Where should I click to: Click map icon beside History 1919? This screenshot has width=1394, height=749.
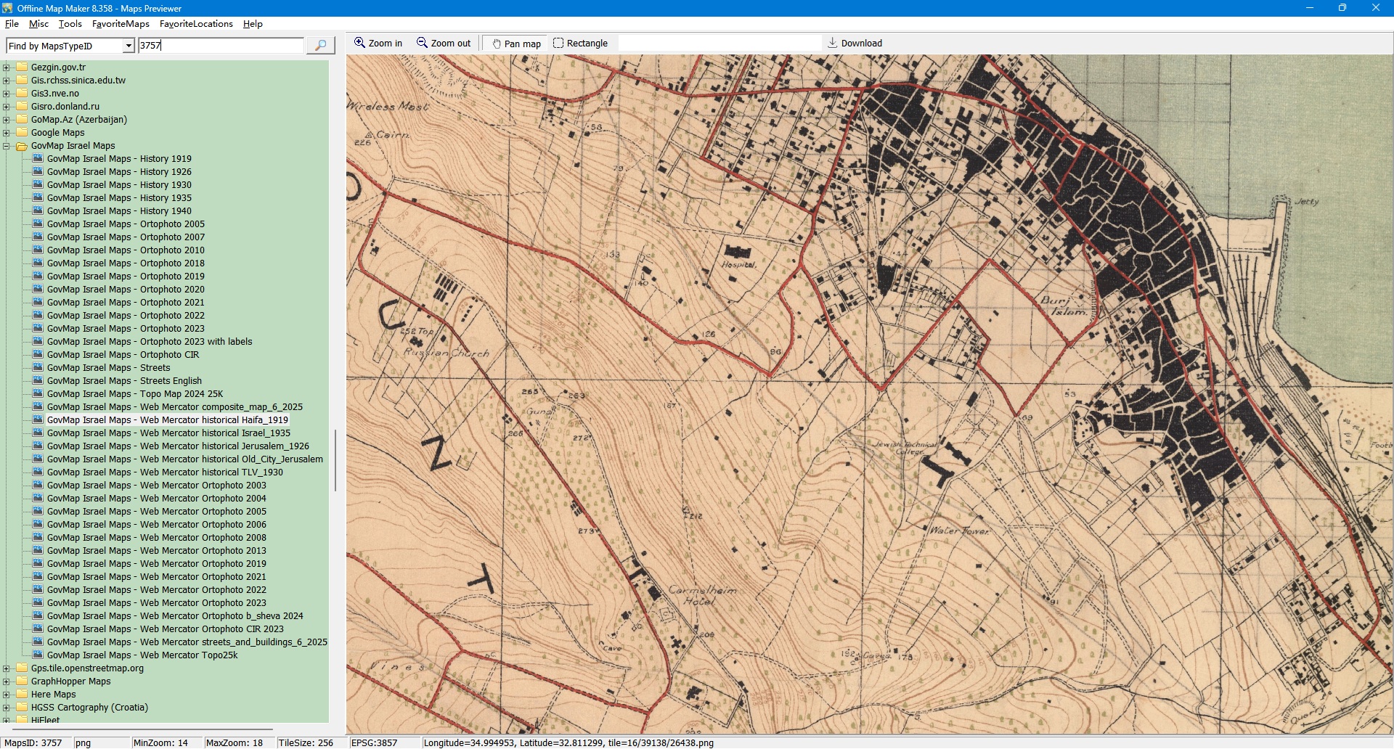tap(38, 158)
